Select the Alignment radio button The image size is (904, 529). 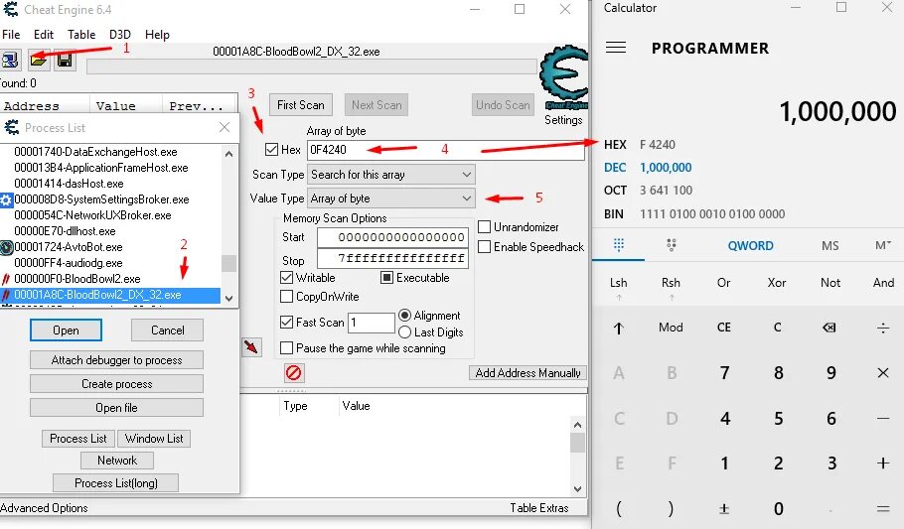(x=404, y=316)
